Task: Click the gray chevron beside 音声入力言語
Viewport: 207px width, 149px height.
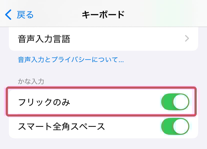Action: (187, 39)
